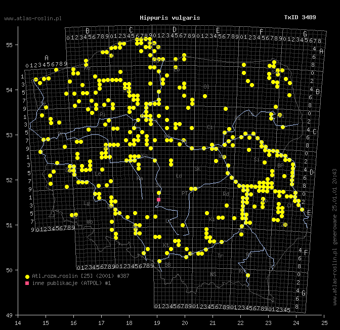Click latitude label 54 on left axis
Image resolution: width=340 pixels, height=330 pixels.
pyautogui.click(x=9, y=90)
